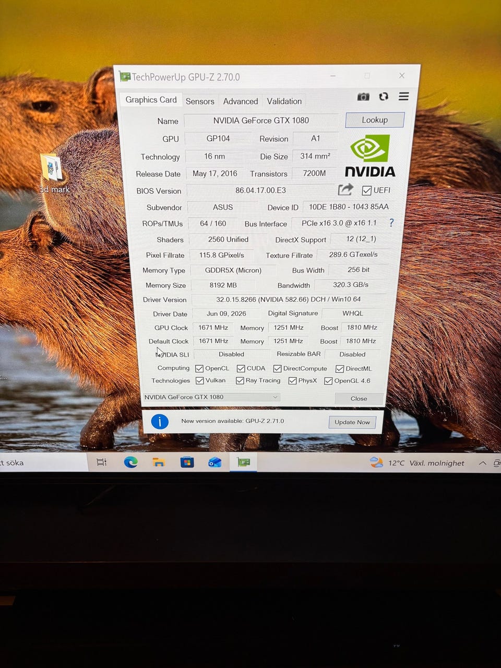
Task: Open Outlook from the taskbar
Action: [215, 462]
